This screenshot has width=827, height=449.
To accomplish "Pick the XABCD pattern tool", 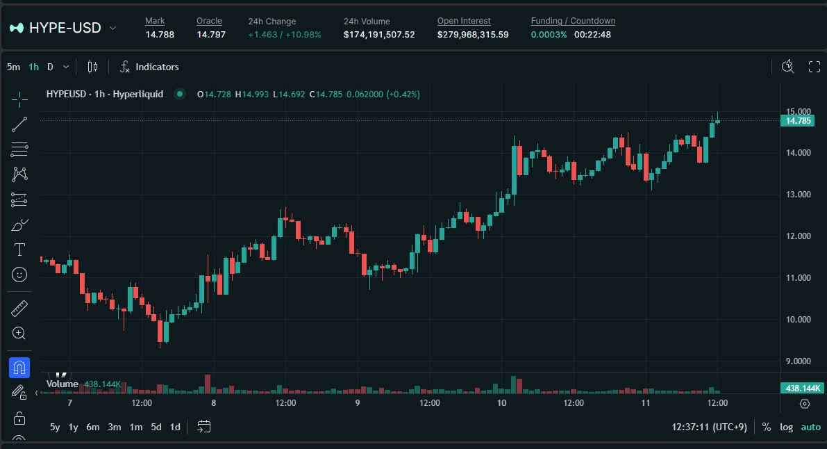I will [19, 174].
